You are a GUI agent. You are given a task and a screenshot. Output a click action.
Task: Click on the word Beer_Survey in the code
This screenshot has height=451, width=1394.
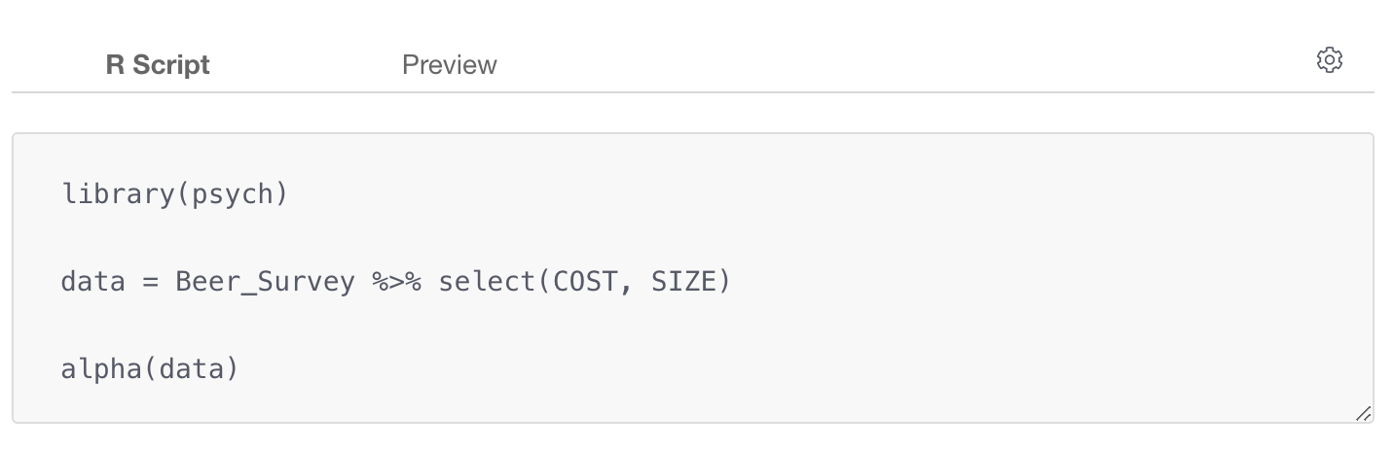265,283
